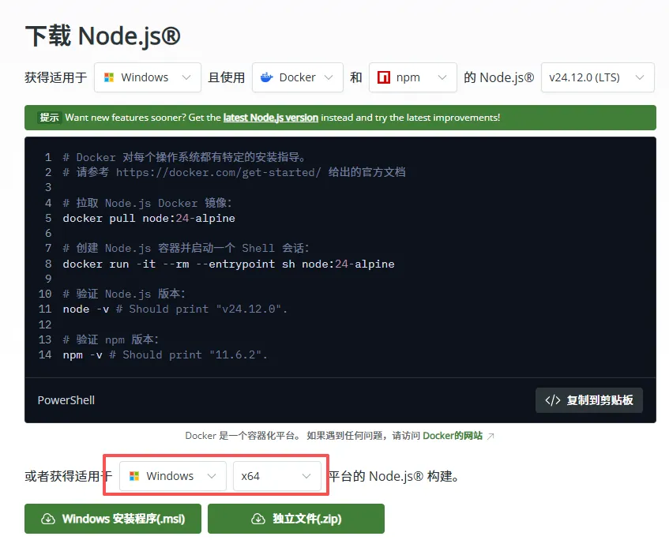Copy the code to clipboard with 复制到剪贴板
The image size is (669, 555).
588,400
